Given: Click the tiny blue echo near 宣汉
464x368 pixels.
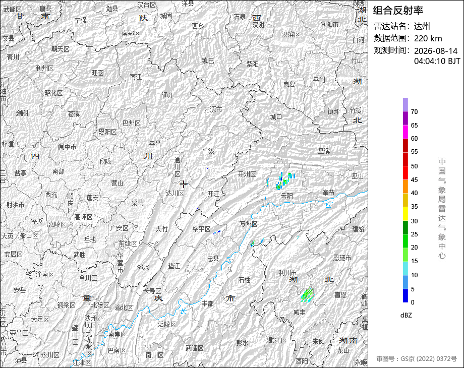Looking at the screenshot, I should 207,168.
